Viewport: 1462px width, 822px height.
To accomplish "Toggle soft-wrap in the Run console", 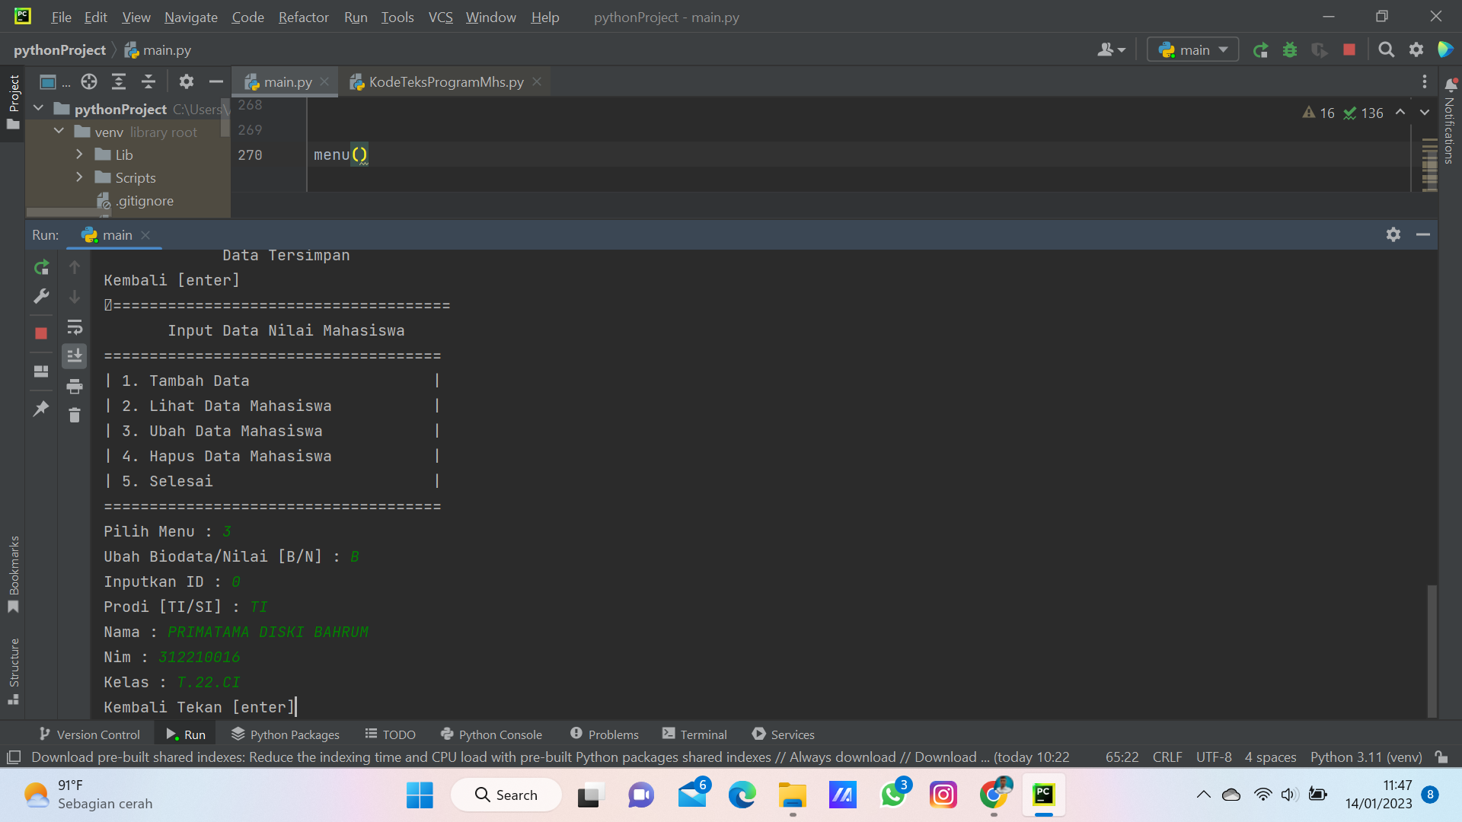I will pyautogui.click(x=75, y=327).
